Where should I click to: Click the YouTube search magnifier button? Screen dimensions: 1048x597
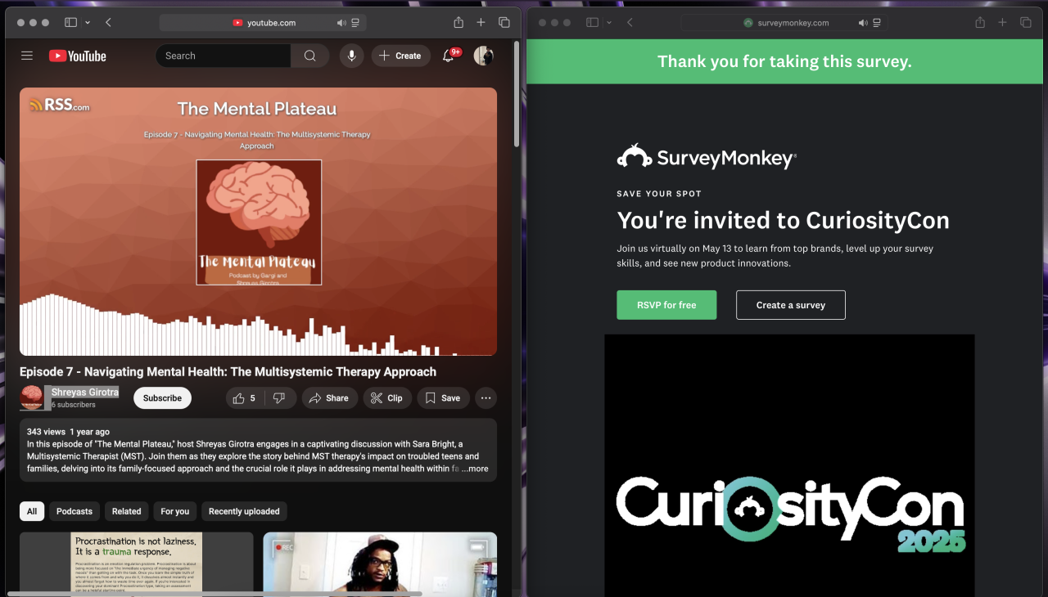[x=309, y=56]
